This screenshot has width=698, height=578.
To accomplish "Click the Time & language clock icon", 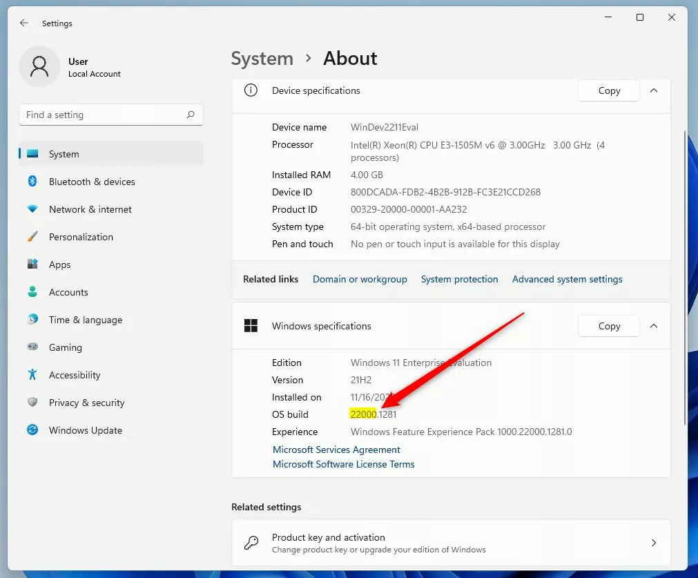I will point(32,319).
